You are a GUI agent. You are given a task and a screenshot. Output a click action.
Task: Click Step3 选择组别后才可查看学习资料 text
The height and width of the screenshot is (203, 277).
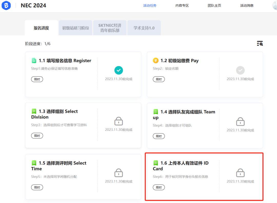tap(59, 125)
